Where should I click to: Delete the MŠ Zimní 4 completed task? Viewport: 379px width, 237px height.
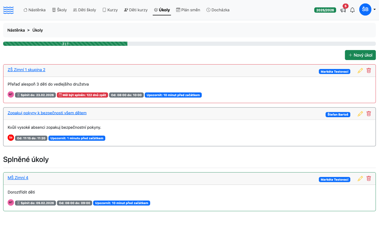[369, 179]
